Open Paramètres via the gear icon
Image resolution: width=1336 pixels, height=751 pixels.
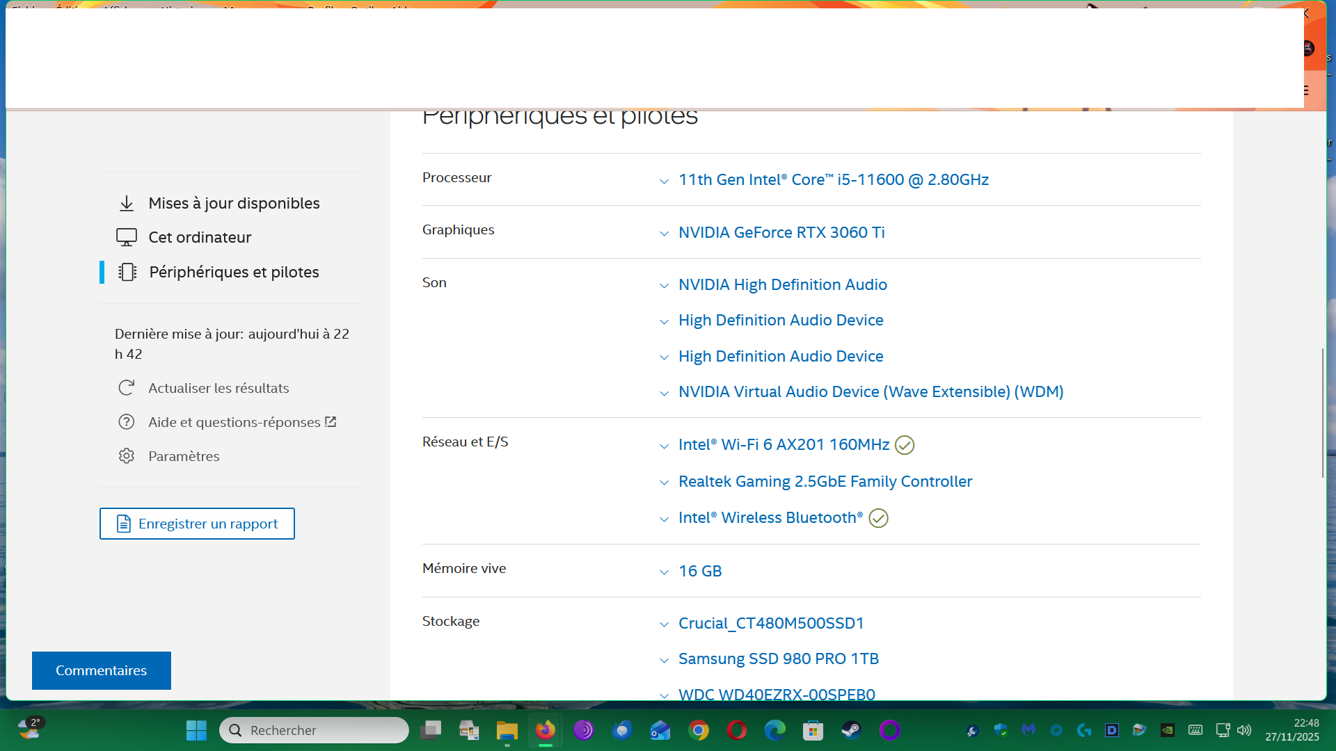click(126, 456)
